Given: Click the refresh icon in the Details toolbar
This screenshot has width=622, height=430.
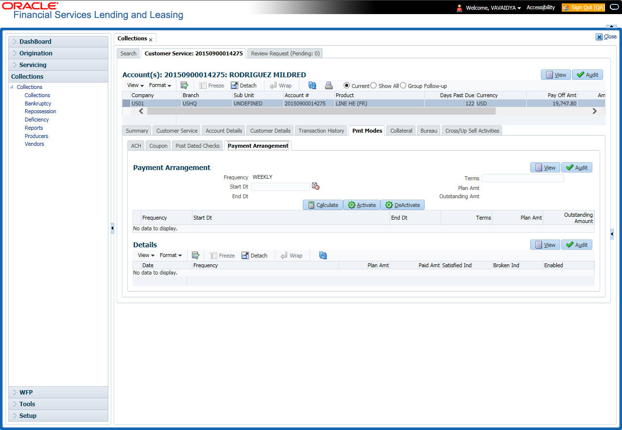Looking at the screenshot, I should 323,256.
